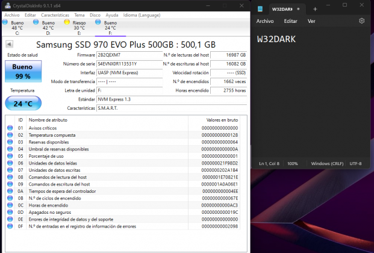374x253 pixels.
Task: Click raw value 000000021F98D2
Action: (220, 163)
